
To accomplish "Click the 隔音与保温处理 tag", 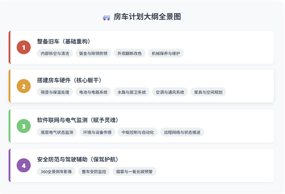I will pos(55,92).
